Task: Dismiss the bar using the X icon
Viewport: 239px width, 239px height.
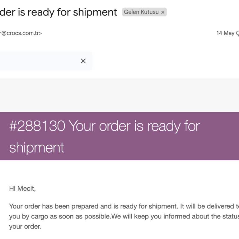Action: [x=83, y=61]
